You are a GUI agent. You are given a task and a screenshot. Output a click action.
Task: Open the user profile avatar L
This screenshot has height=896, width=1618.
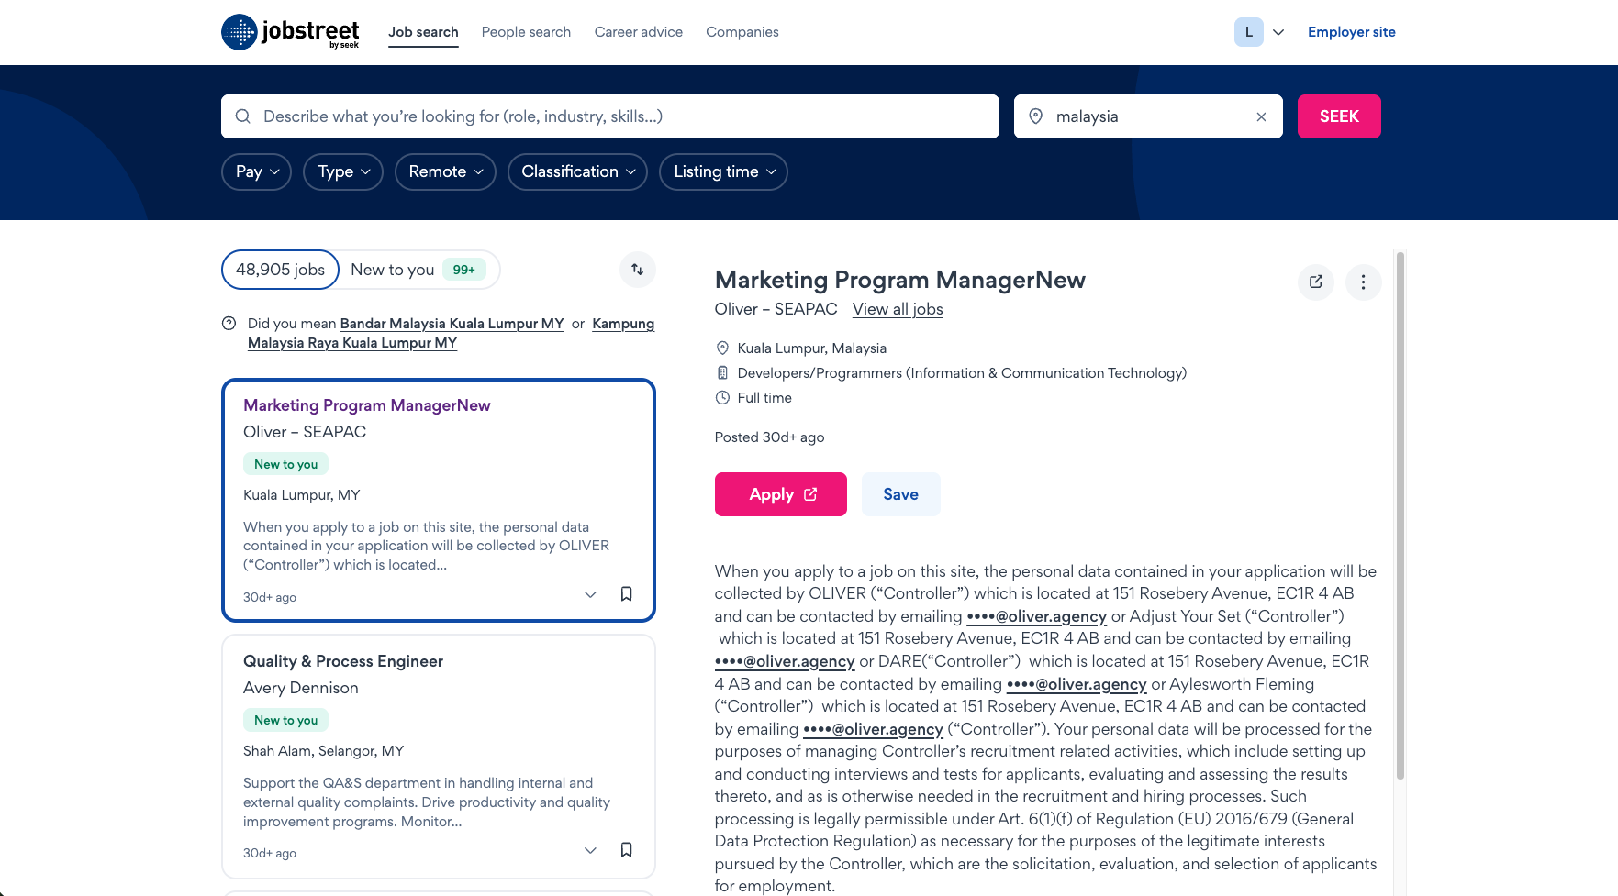tap(1248, 32)
